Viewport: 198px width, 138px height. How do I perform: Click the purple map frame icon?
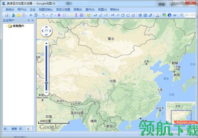click(82, 15)
